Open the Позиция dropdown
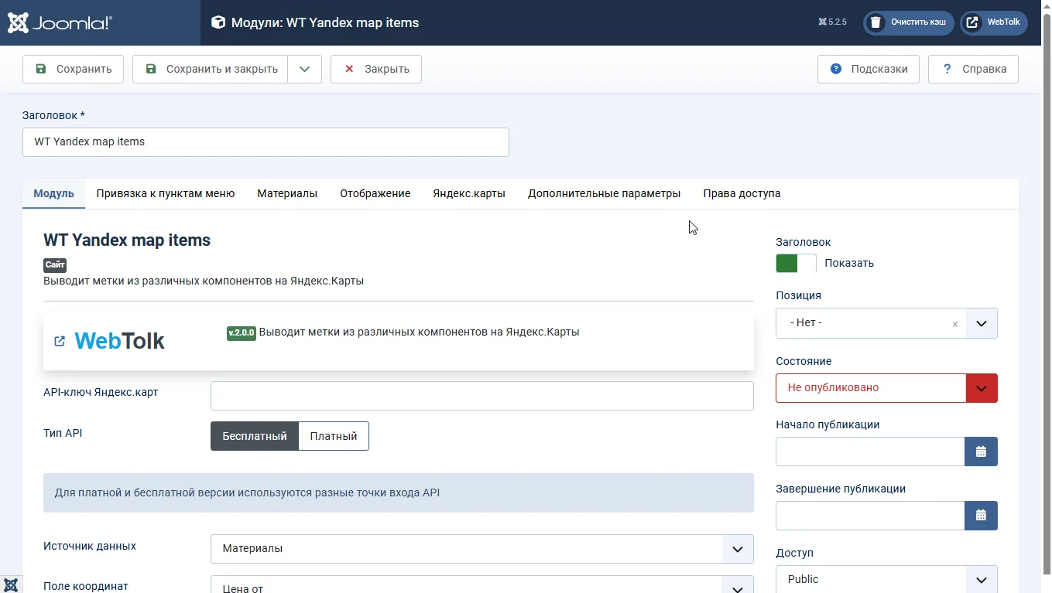1052x593 pixels. [981, 323]
